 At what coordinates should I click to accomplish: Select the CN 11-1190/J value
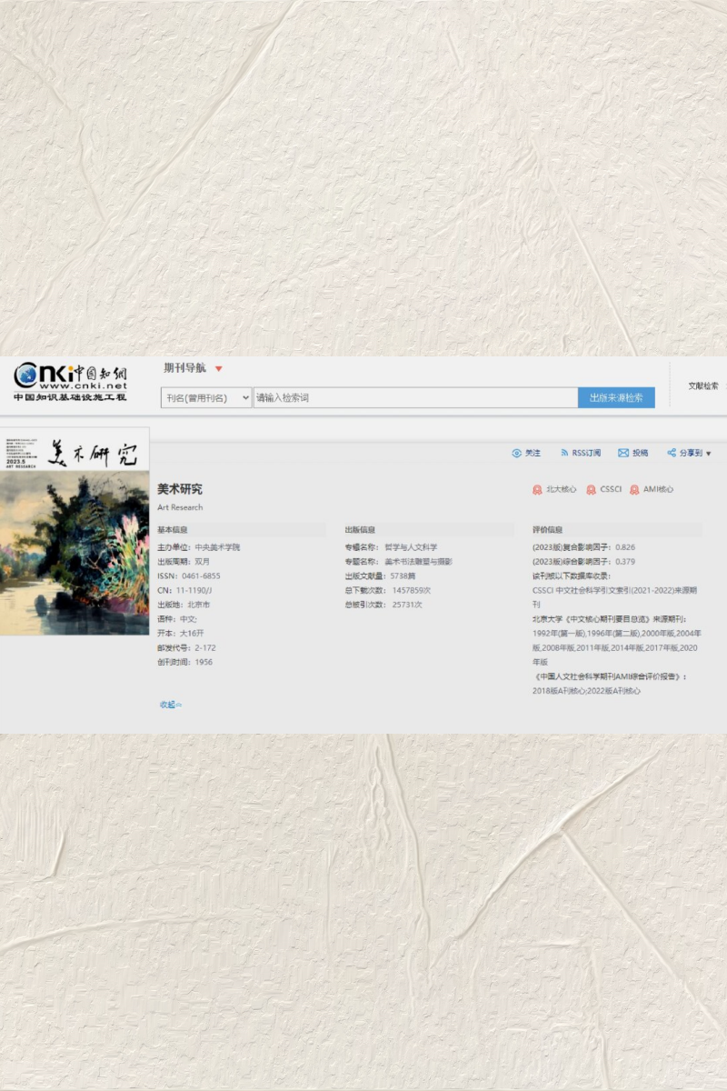point(194,590)
